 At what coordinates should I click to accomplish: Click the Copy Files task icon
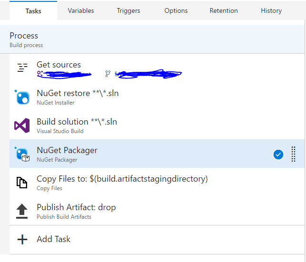[22, 183]
